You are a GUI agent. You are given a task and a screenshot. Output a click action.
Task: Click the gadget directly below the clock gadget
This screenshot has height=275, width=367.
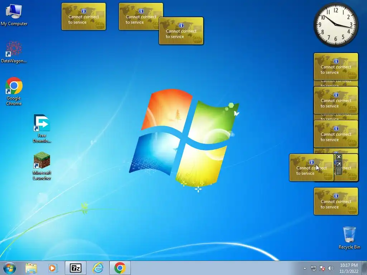pos(336,66)
